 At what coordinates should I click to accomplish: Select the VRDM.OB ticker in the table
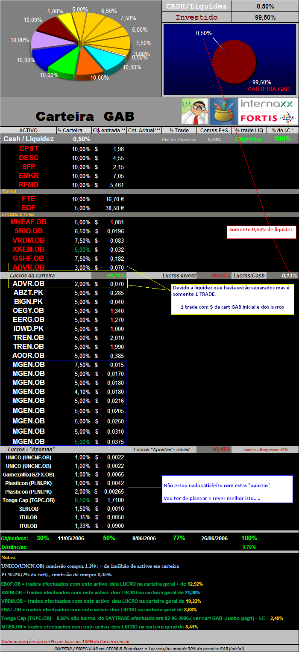29,240
